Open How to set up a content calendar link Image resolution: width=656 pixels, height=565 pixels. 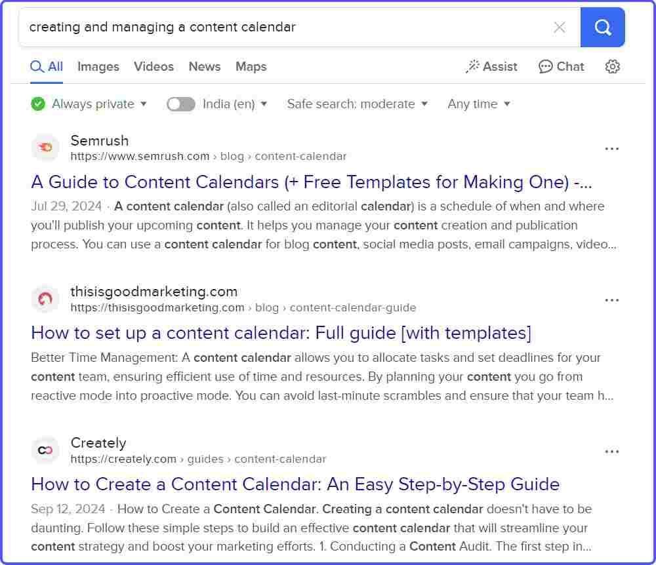tap(281, 333)
